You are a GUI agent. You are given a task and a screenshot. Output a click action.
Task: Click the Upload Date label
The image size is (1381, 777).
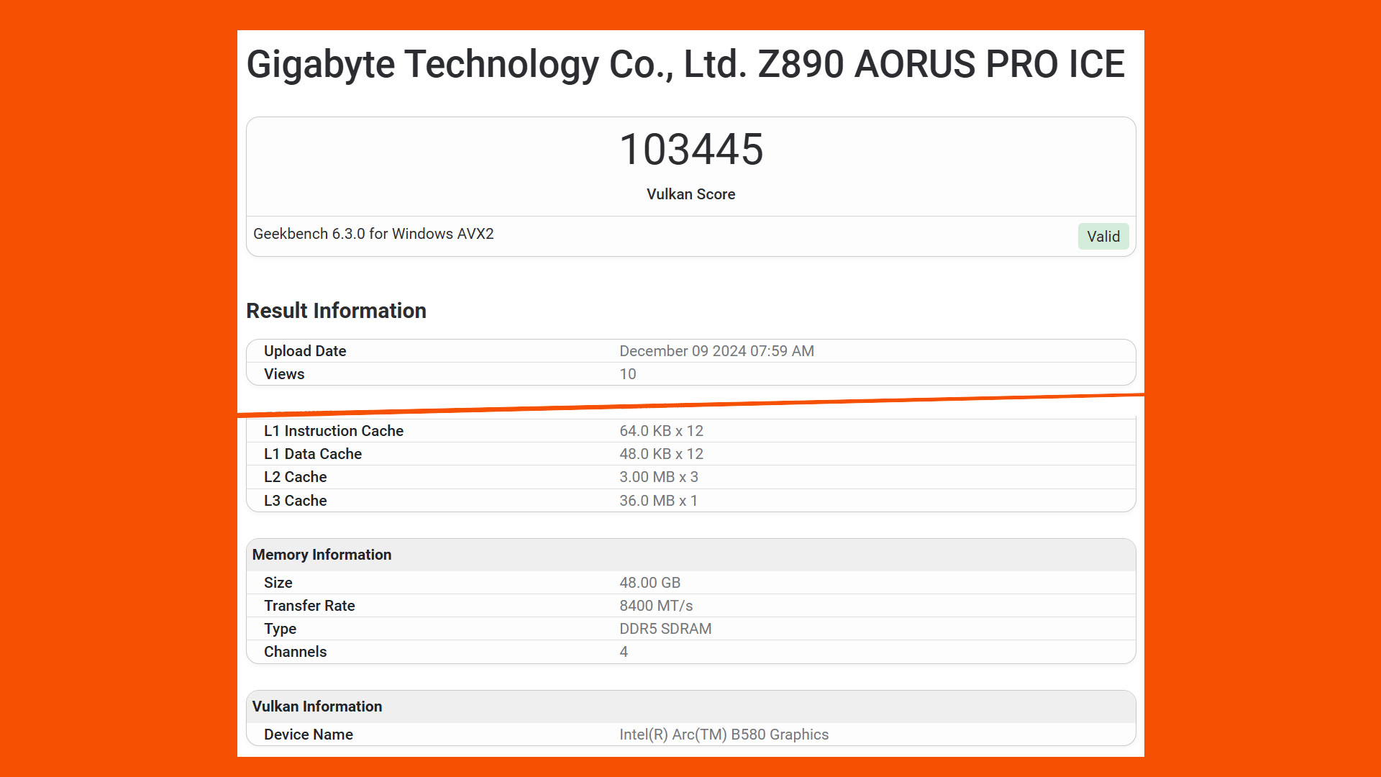pos(305,351)
